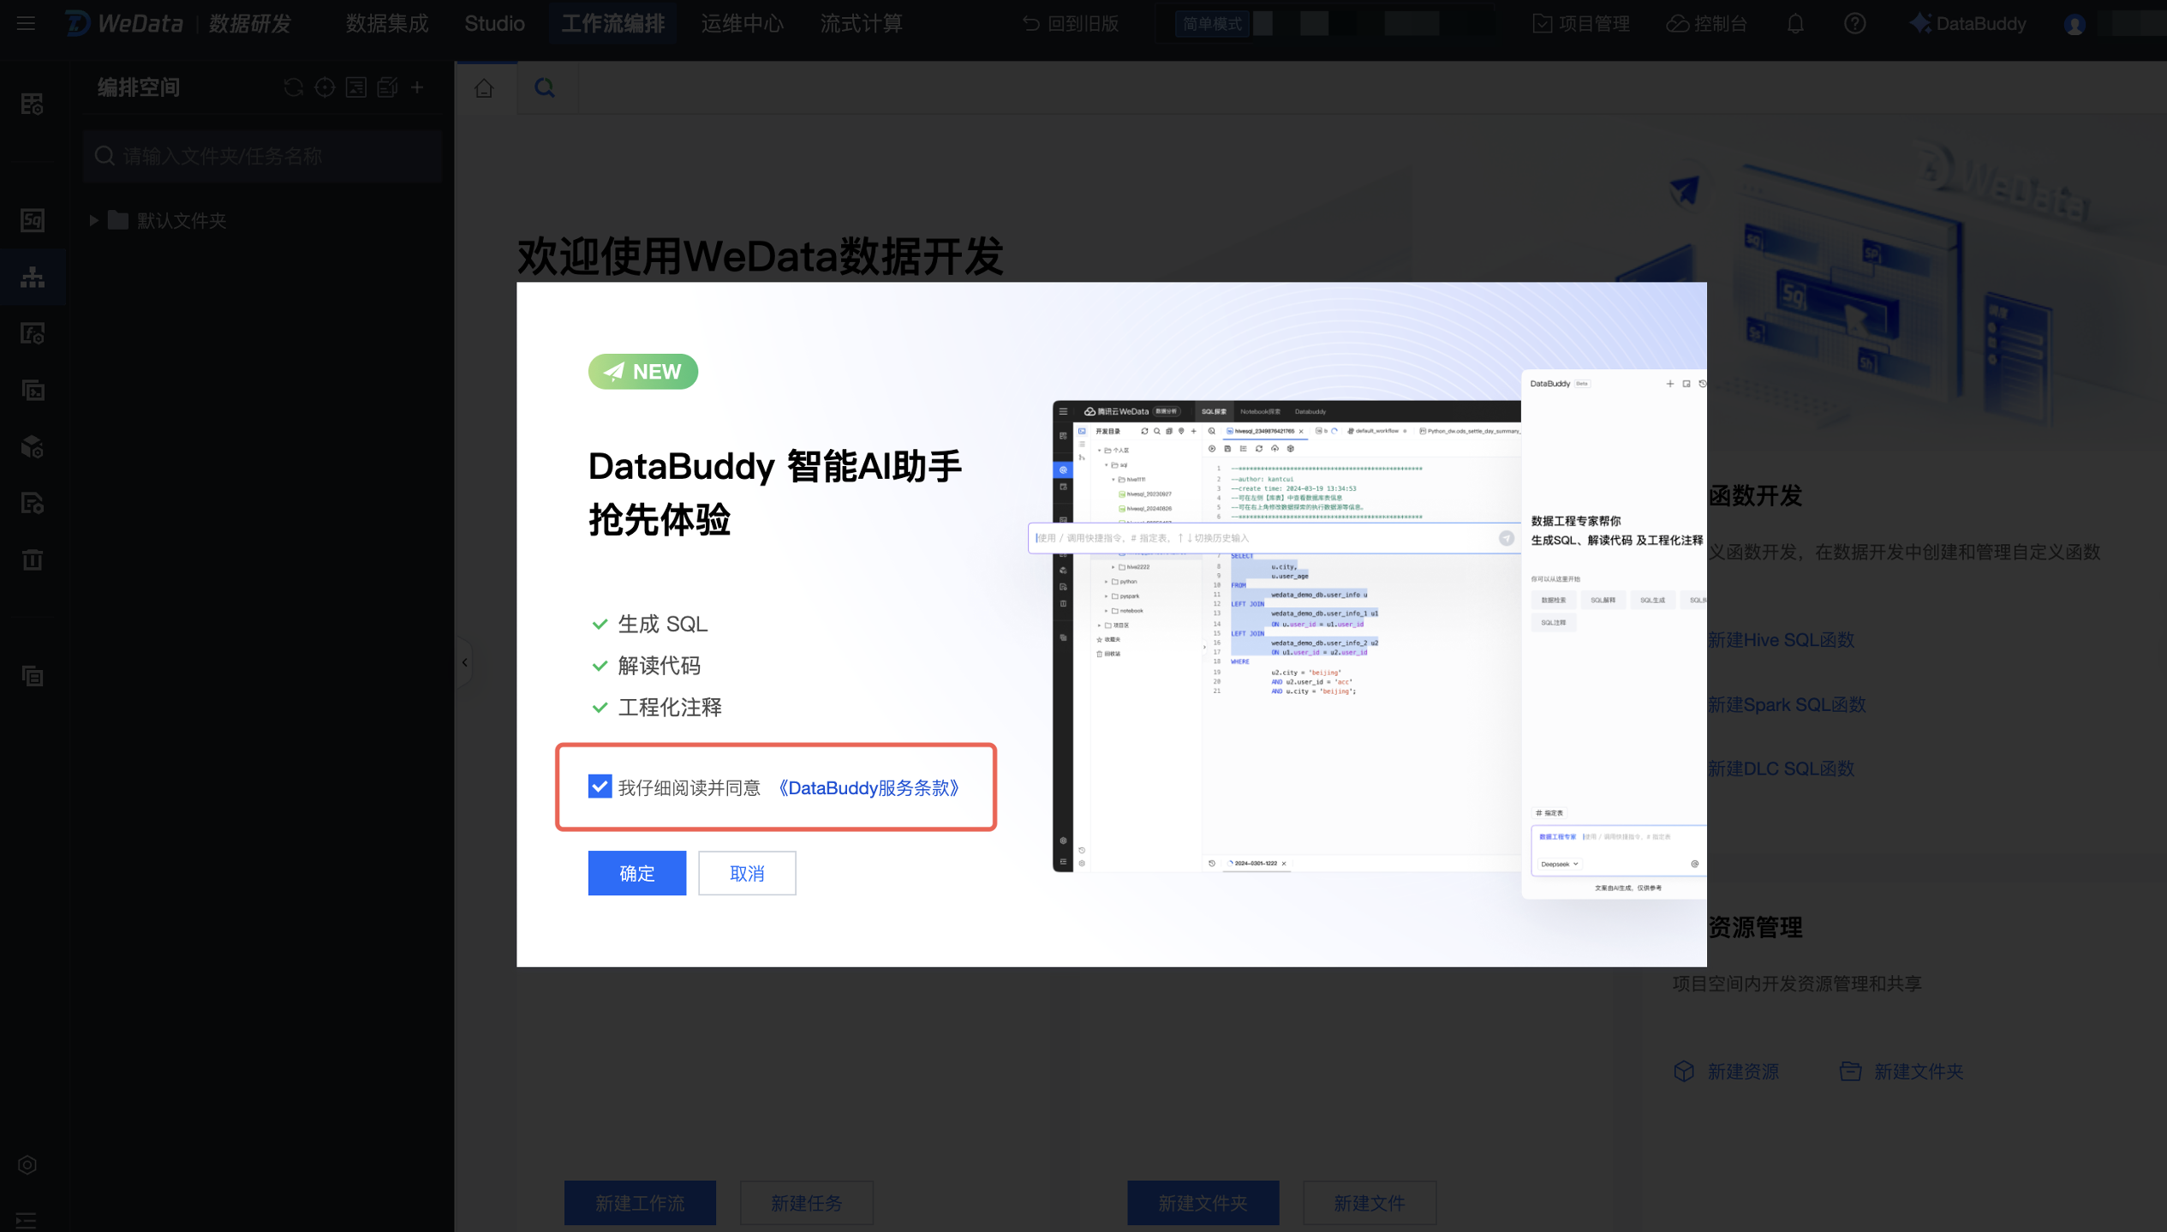Click the 取消 cancel button
This screenshot has height=1232, width=2167.
coord(747,873)
